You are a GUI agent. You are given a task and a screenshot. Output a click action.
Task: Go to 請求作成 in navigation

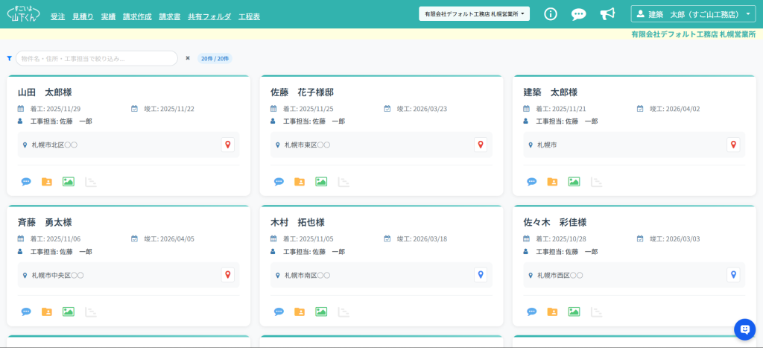point(137,16)
